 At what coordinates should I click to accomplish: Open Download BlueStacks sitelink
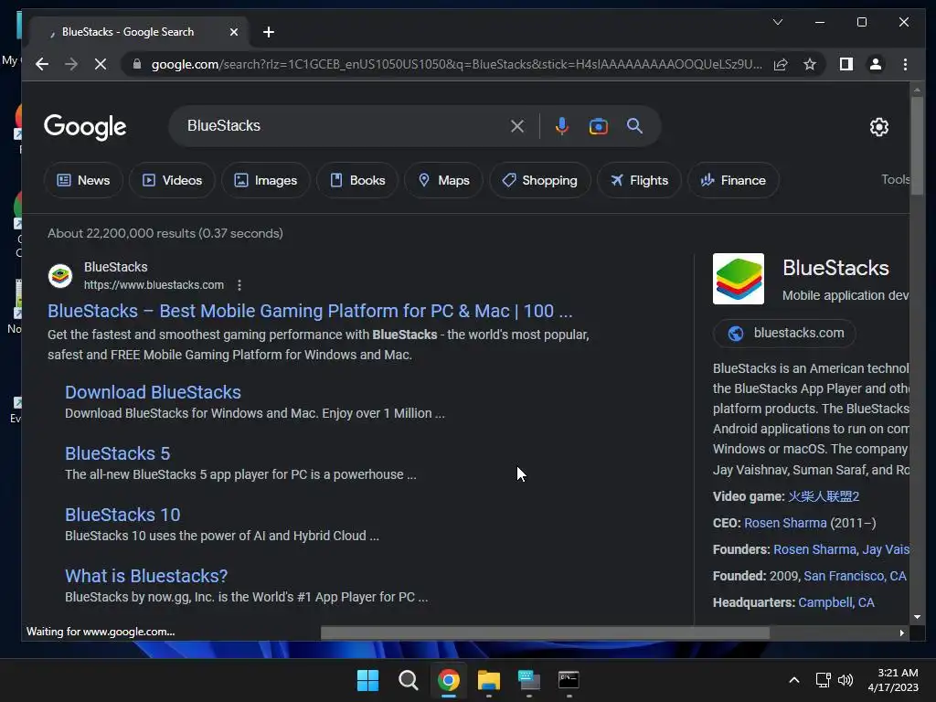pyautogui.click(x=153, y=392)
